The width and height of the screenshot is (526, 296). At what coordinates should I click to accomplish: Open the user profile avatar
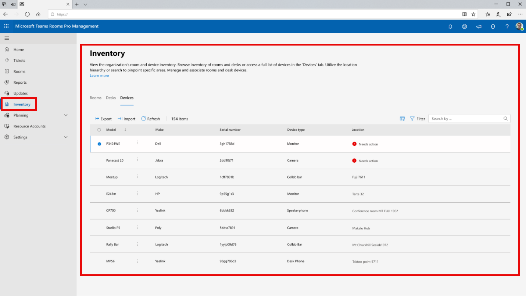click(519, 26)
